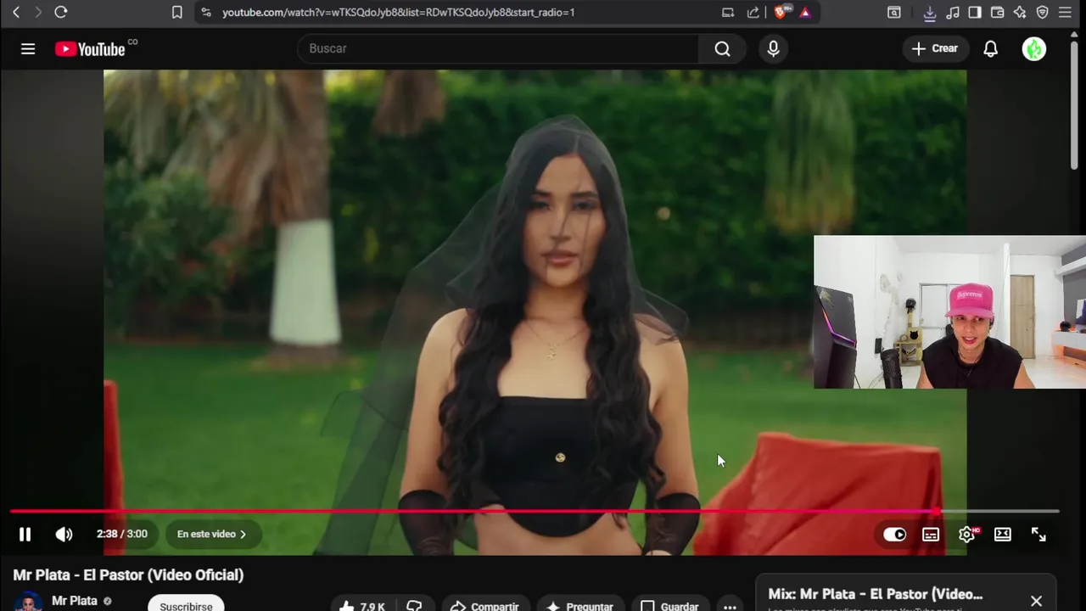Reload the page

(61, 12)
